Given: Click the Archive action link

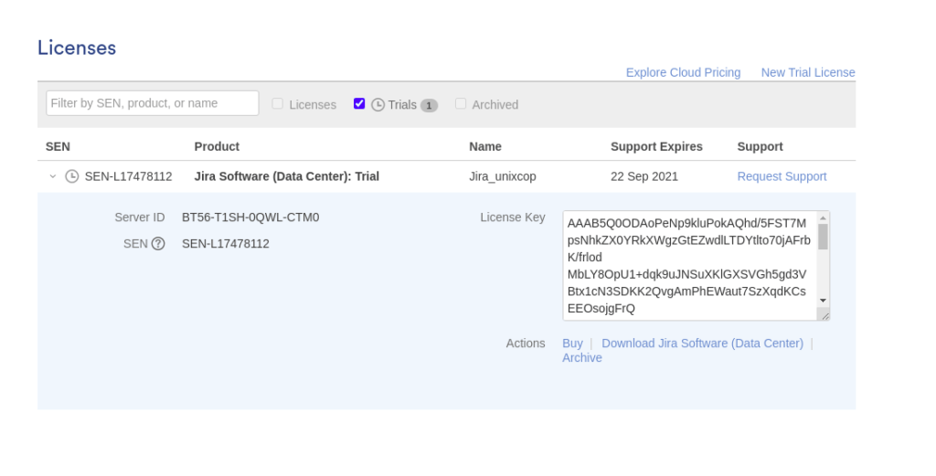Looking at the screenshot, I should tap(582, 358).
